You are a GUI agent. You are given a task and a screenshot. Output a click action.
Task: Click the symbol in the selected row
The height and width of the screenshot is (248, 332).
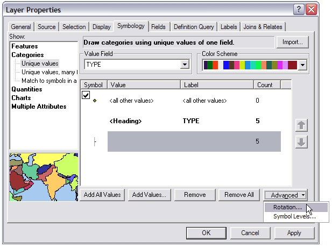point(95,141)
